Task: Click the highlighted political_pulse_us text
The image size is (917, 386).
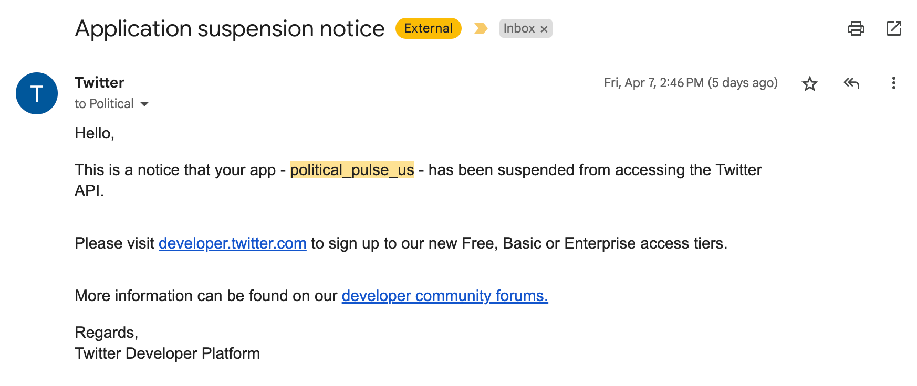Action: tap(352, 170)
